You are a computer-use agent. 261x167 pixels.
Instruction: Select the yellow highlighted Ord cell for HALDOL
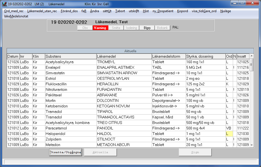(229, 134)
